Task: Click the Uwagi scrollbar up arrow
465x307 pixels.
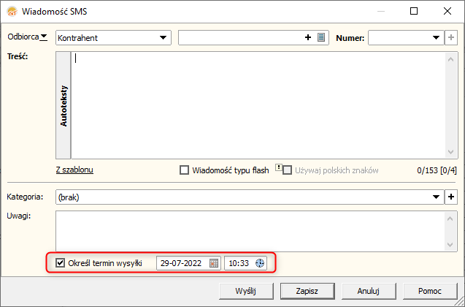Action: click(450, 219)
